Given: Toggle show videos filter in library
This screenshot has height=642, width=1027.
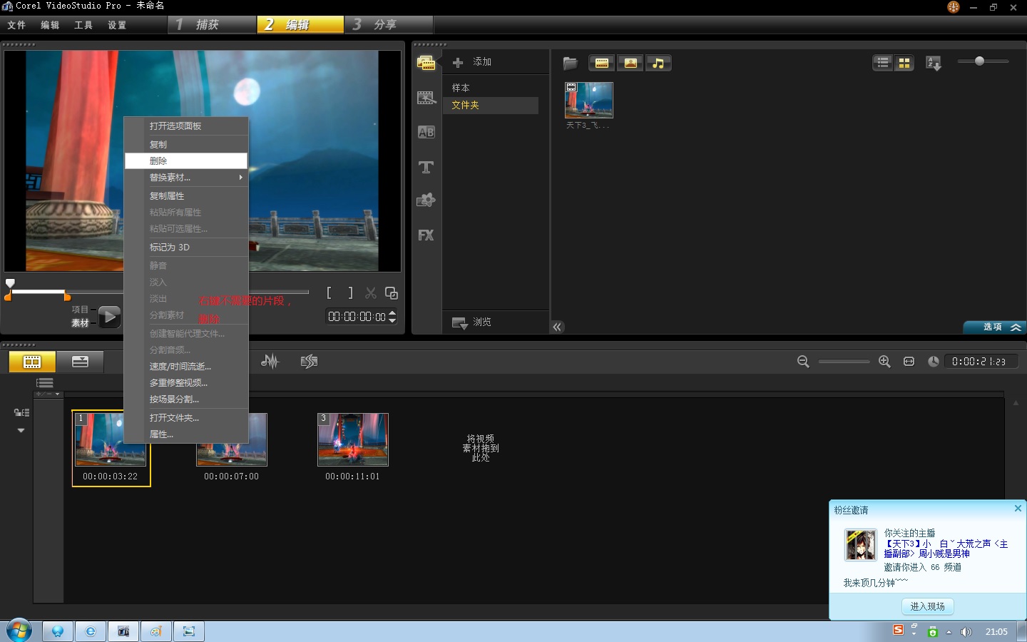Looking at the screenshot, I should (602, 63).
